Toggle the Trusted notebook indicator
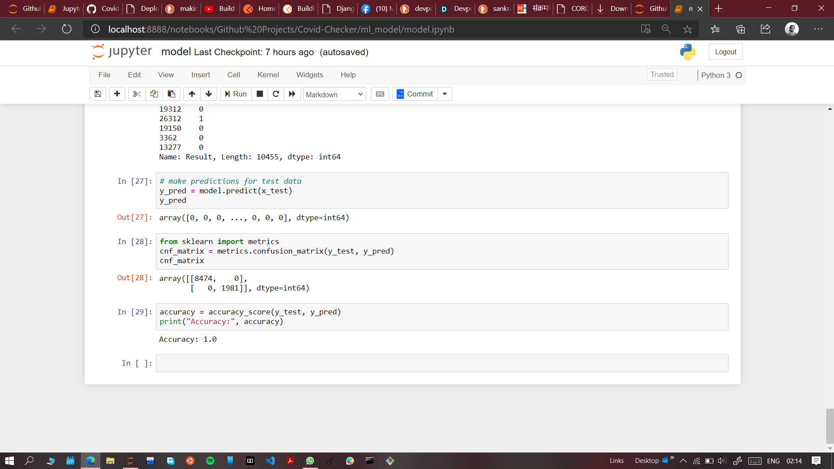834x469 pixels. (x=662, y=75)
